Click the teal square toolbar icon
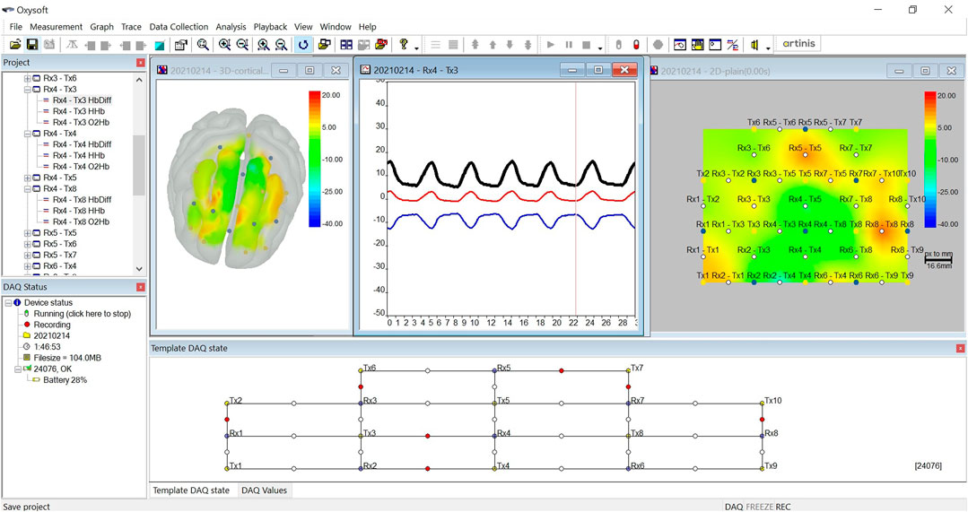Screen dimensions: 968x512 click(159, 45)
